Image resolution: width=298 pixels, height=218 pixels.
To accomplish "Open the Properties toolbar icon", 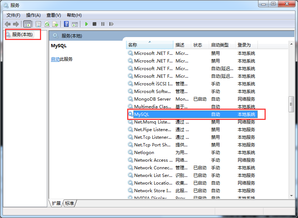I will (x=38, y=24).
